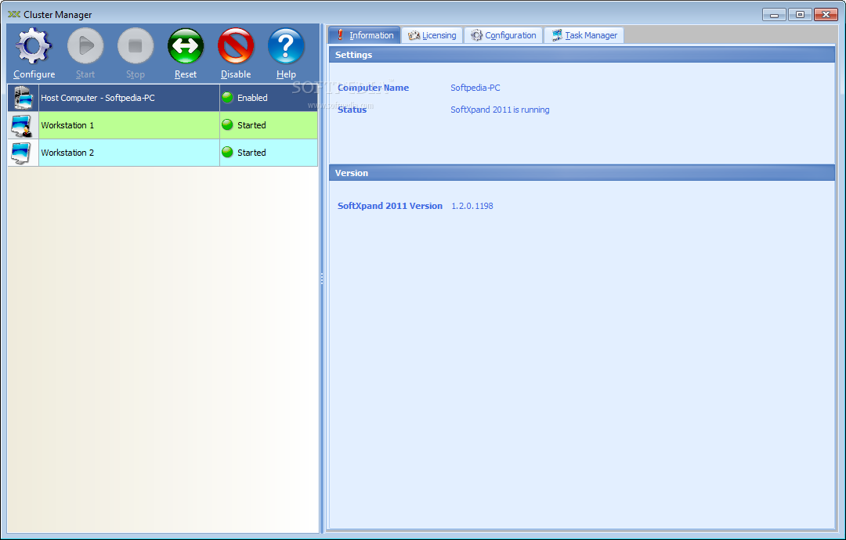The height and width of the screenshot is (540, 846).
Task: Click the 'SoftXpand 2011 Version' label
Action: 390,206
